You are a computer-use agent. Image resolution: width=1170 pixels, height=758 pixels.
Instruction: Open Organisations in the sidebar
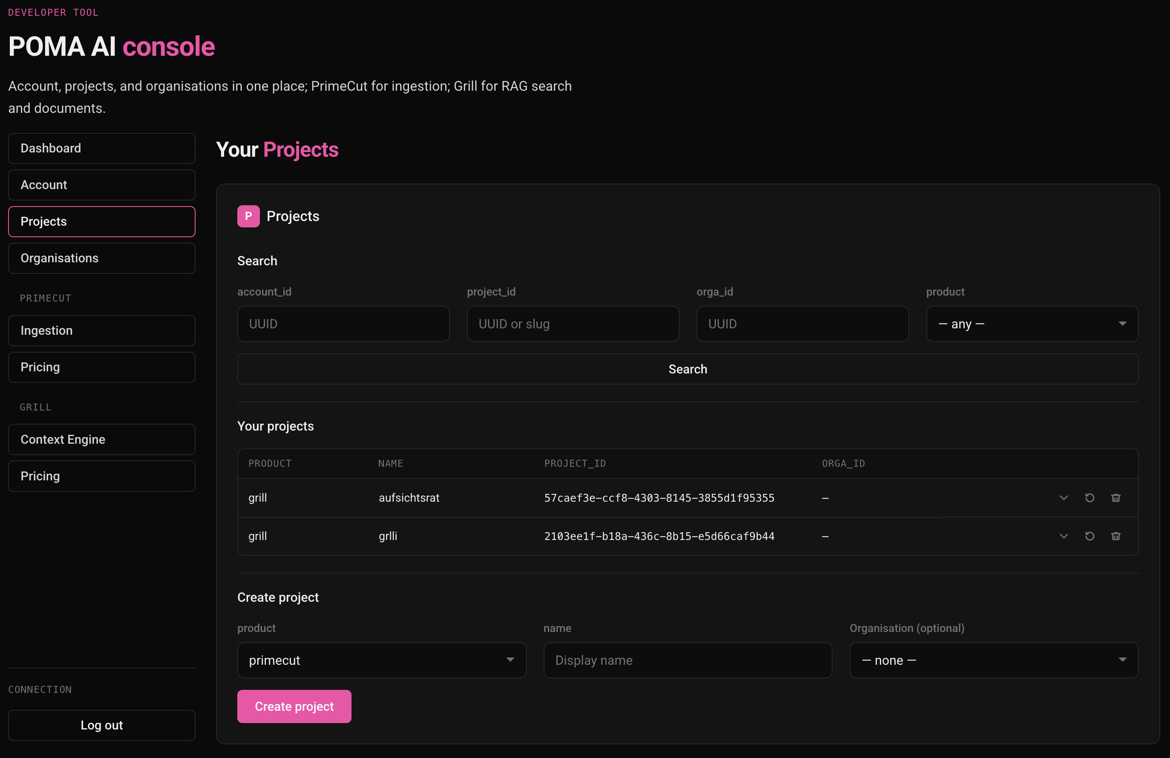102,258
